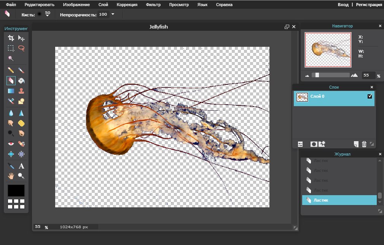Screen dimensions: 384x245
Task: Click the Журнал panel scrollbar thumb
Action: coord(380,195)
